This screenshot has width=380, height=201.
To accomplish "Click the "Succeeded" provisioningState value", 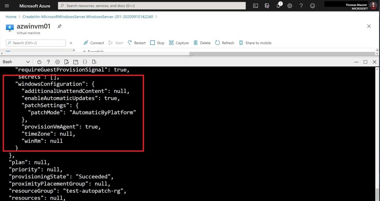I will coord(93,177).
